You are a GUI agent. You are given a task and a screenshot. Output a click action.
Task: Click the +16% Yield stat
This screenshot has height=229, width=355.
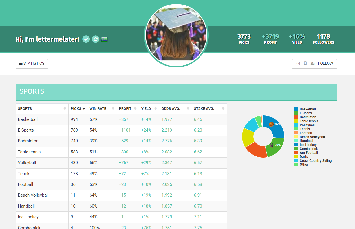297,39
